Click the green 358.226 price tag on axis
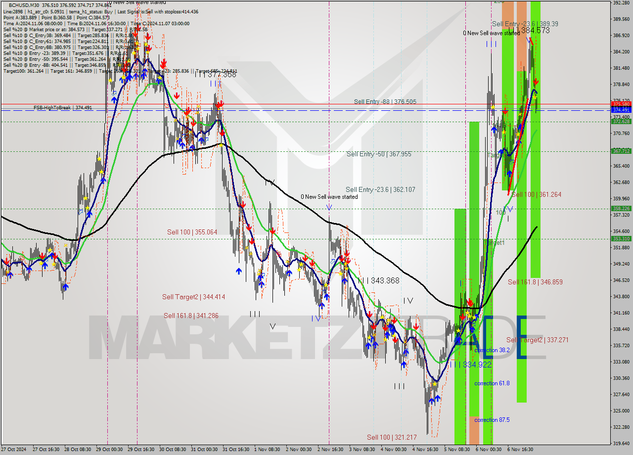Viewport: 633px width, 455px height. (622, 209)
